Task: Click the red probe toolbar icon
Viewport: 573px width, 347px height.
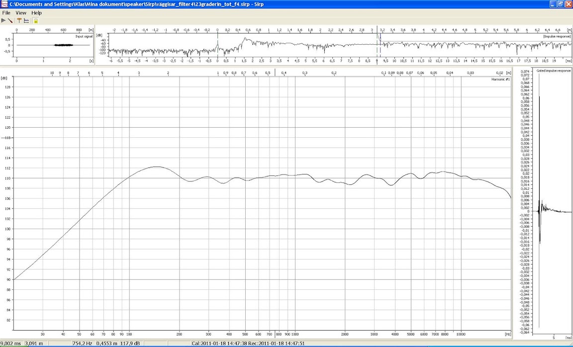Action: click(10, 20)
